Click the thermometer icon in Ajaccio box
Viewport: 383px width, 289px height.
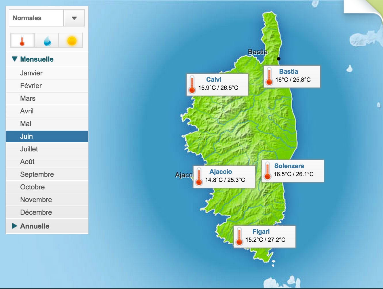(x=199, y=177)
